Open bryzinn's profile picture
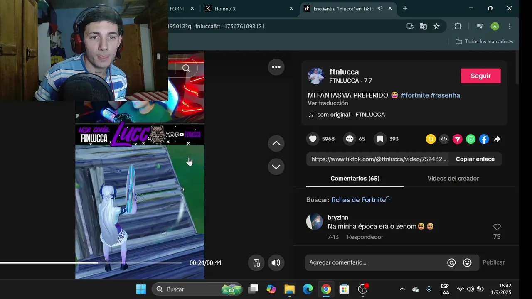The width and height of the screenshot is (532, 299). tap(315, 222)
